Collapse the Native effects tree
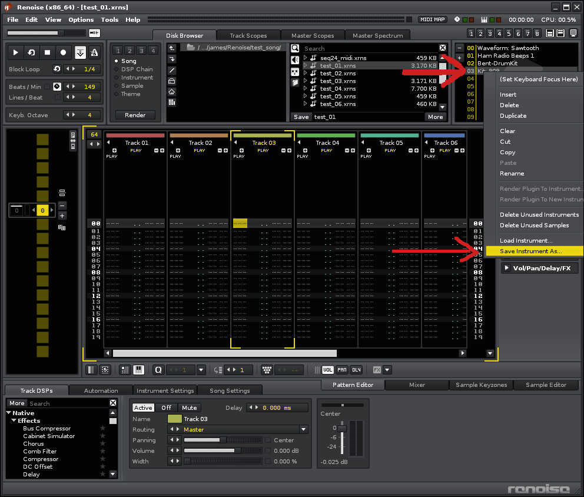The image size is (584, 497). [x=10, y=413]
